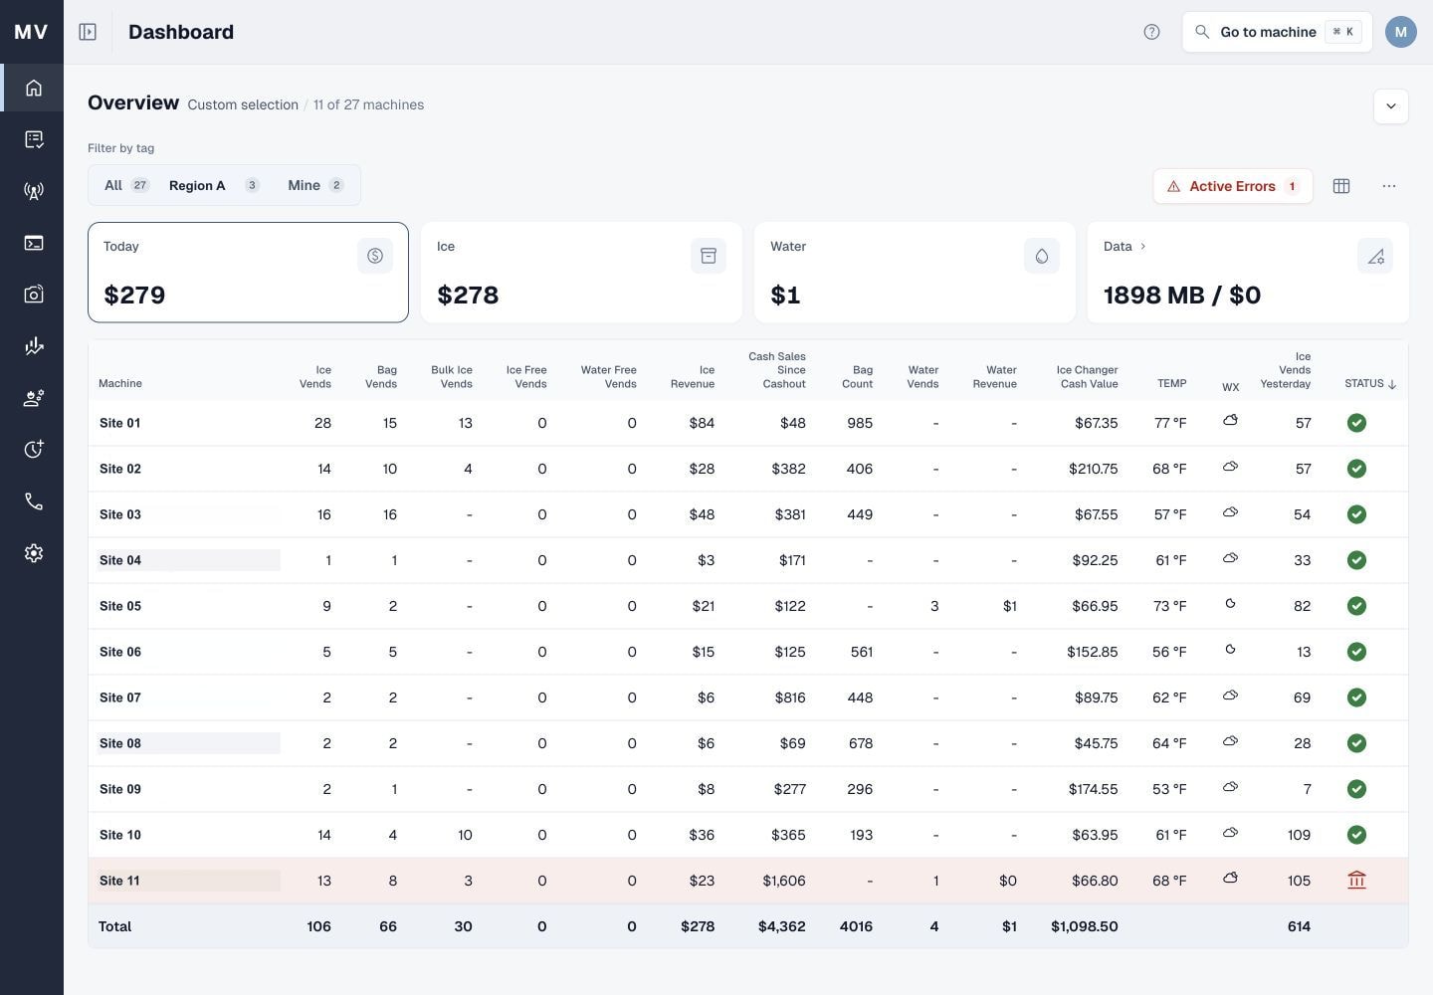Open the Home page in the sidebar
This screenshot has width=1433, height=995.
click(x=34, y=88)
